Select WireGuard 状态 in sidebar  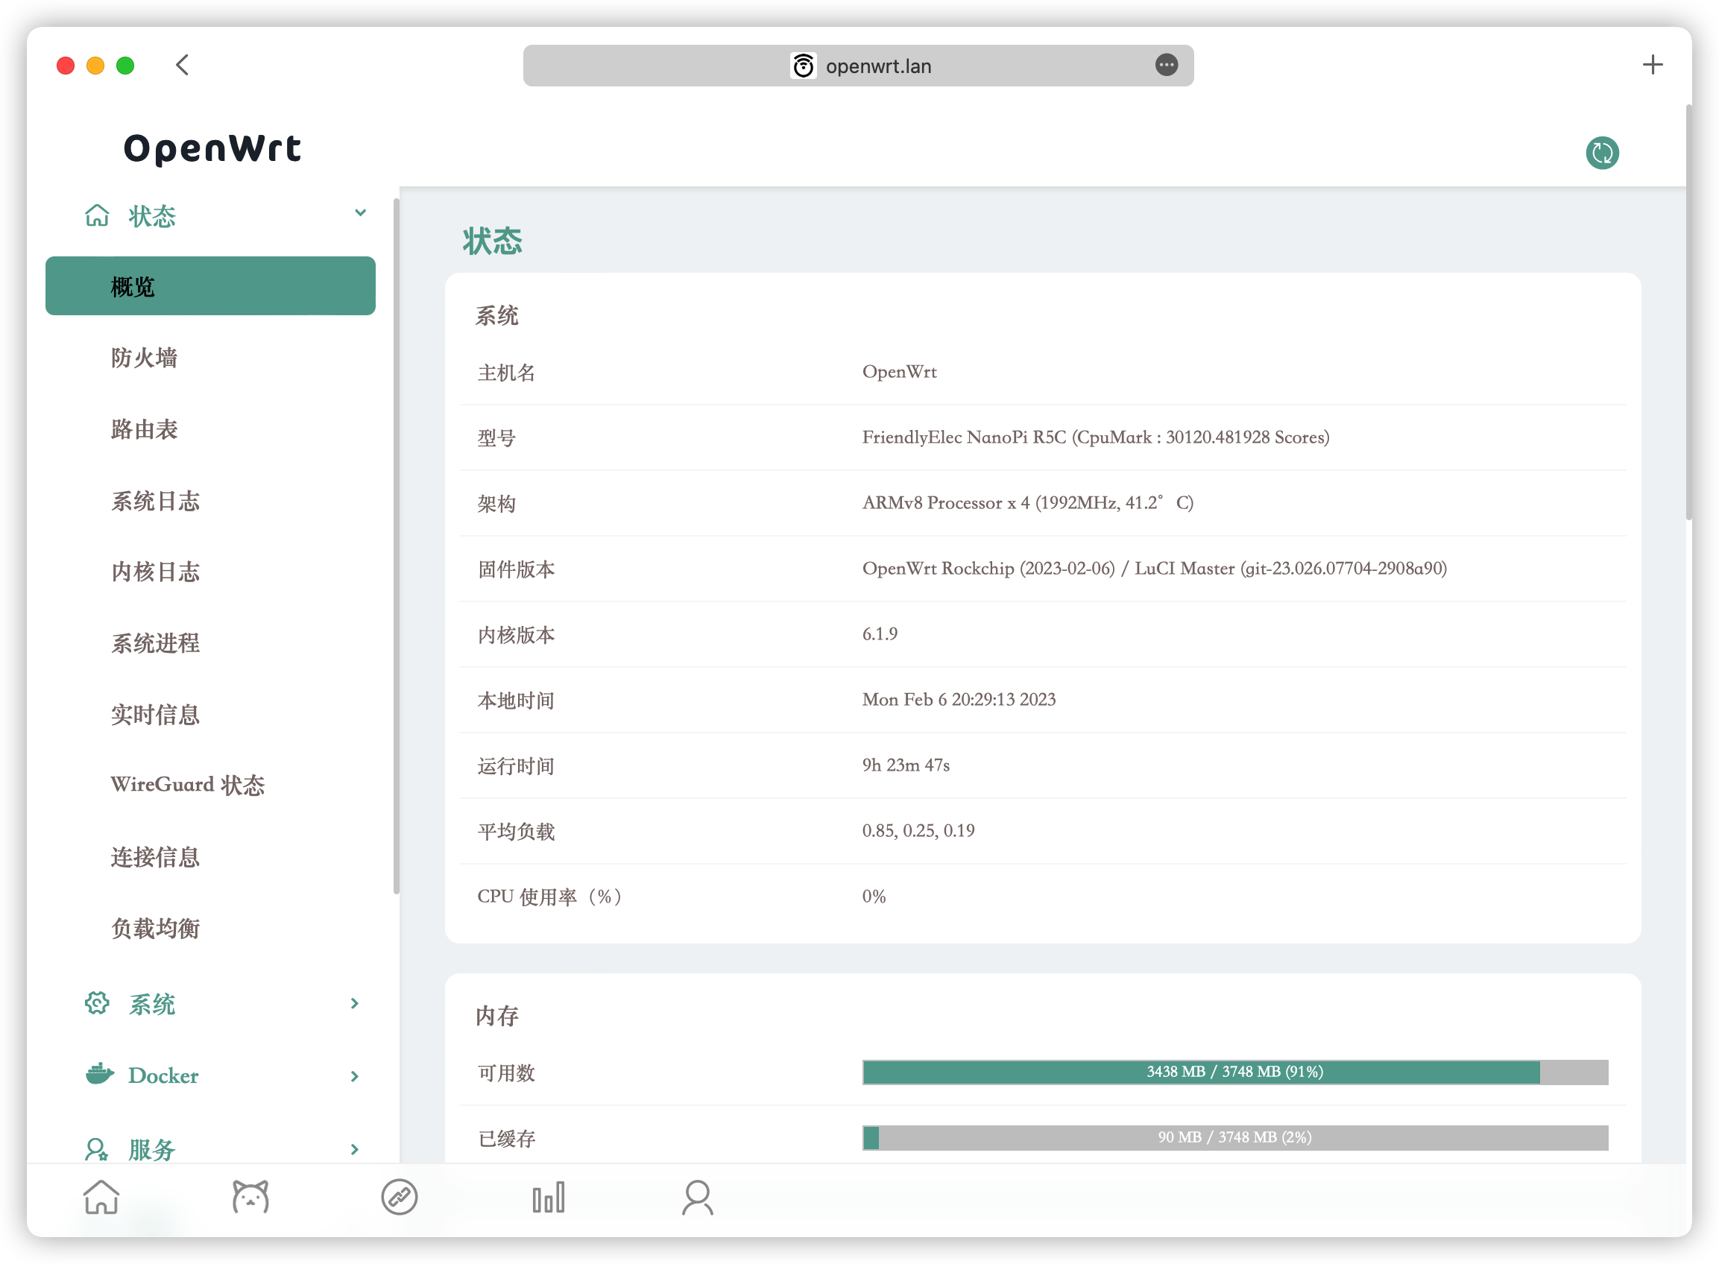pyautogui.click(x=188, y=785)
